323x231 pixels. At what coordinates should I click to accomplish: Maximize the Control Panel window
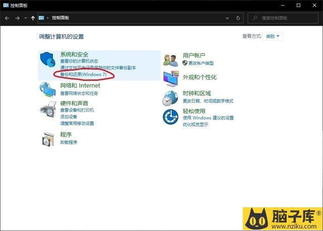(x=298, y=6)
